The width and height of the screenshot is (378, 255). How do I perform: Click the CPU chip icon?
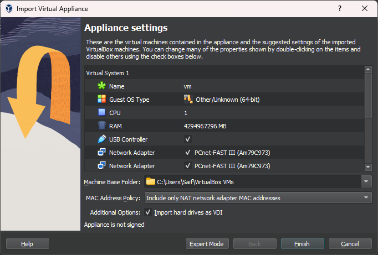[x=102, y=112]
